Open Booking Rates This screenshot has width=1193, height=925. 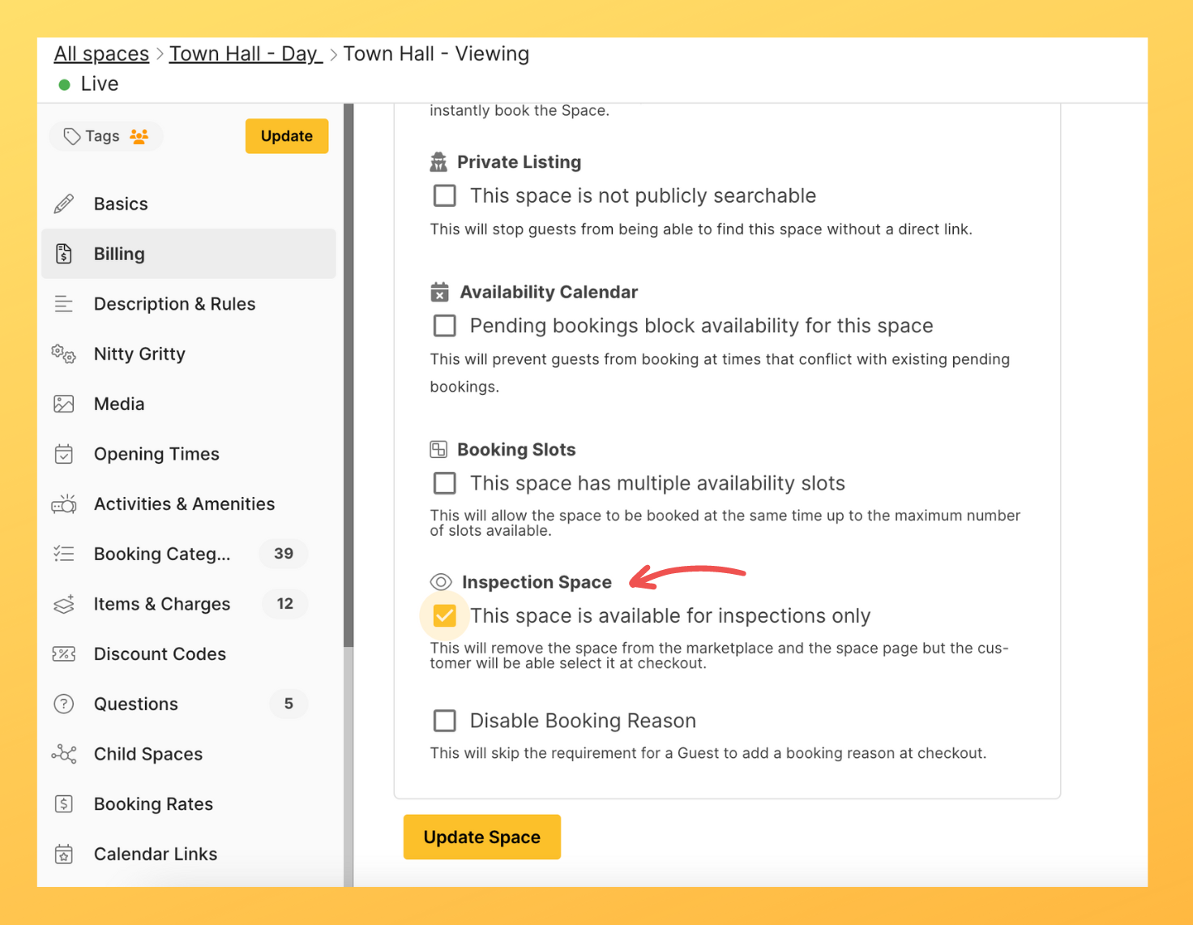188,804
